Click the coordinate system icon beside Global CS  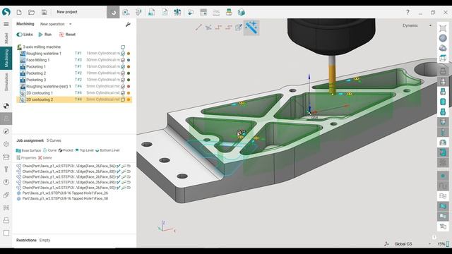[x=386, y=244]
